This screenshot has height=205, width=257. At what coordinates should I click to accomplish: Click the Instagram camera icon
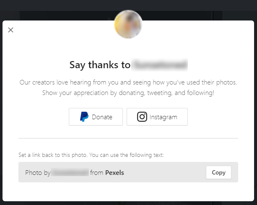[142, 117]
